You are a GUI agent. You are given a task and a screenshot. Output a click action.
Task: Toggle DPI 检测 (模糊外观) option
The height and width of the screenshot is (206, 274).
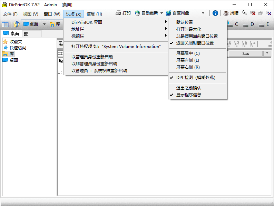(x=198, y=78)
